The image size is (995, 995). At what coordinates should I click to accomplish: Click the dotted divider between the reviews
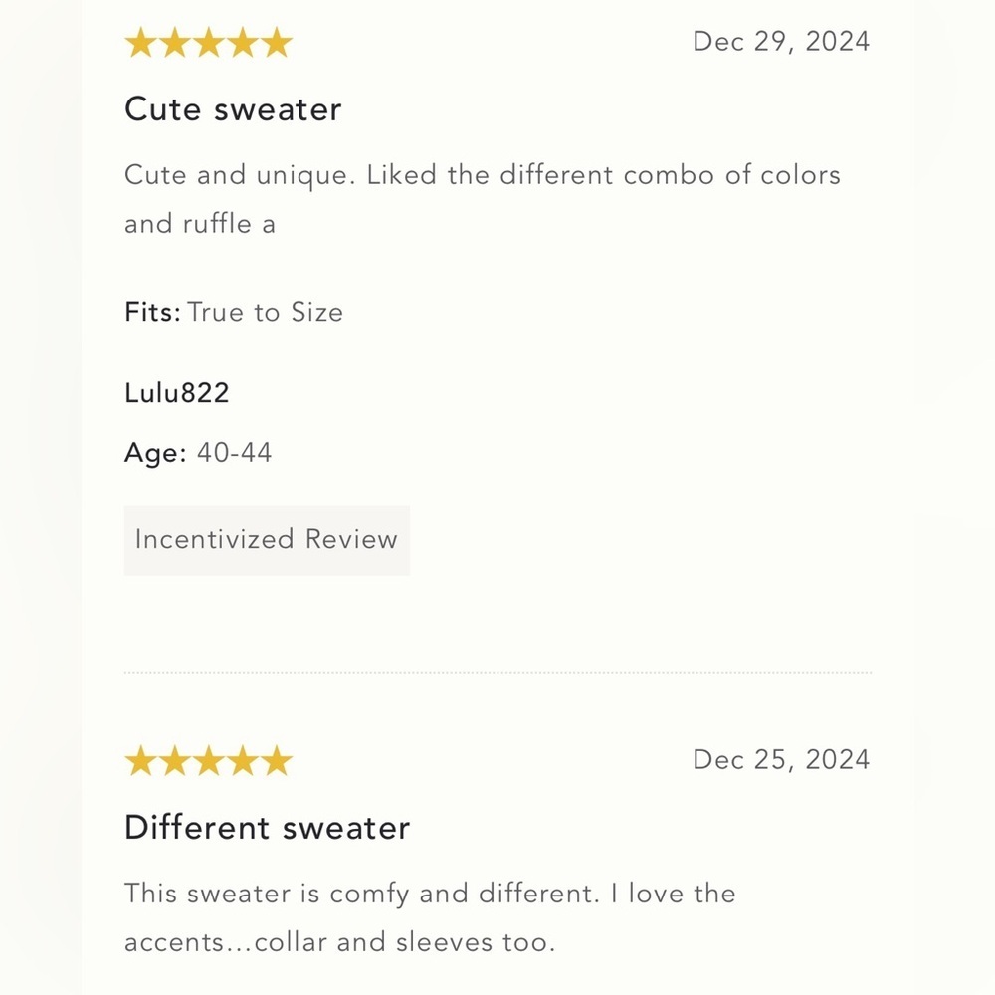pos(497,674)
